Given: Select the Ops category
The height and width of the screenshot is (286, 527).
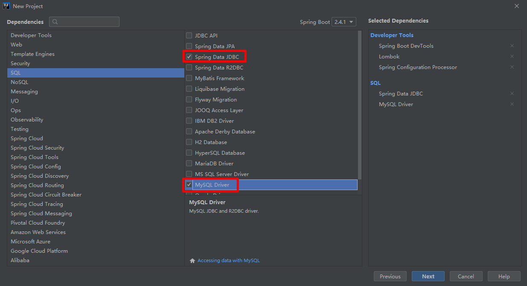Looking at the screenshot, I should coord(96,110).
